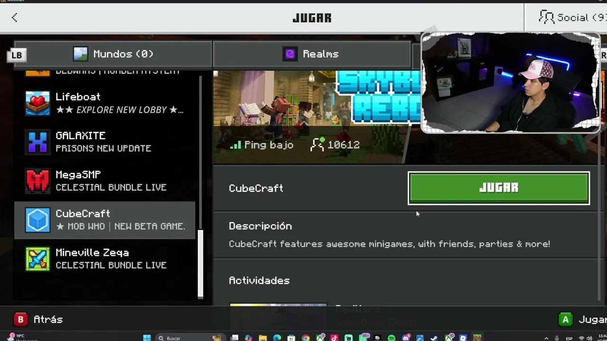Switch to the Mundos (0) tab
Screen dimensions: 607x341
click(x=113, y=54)
